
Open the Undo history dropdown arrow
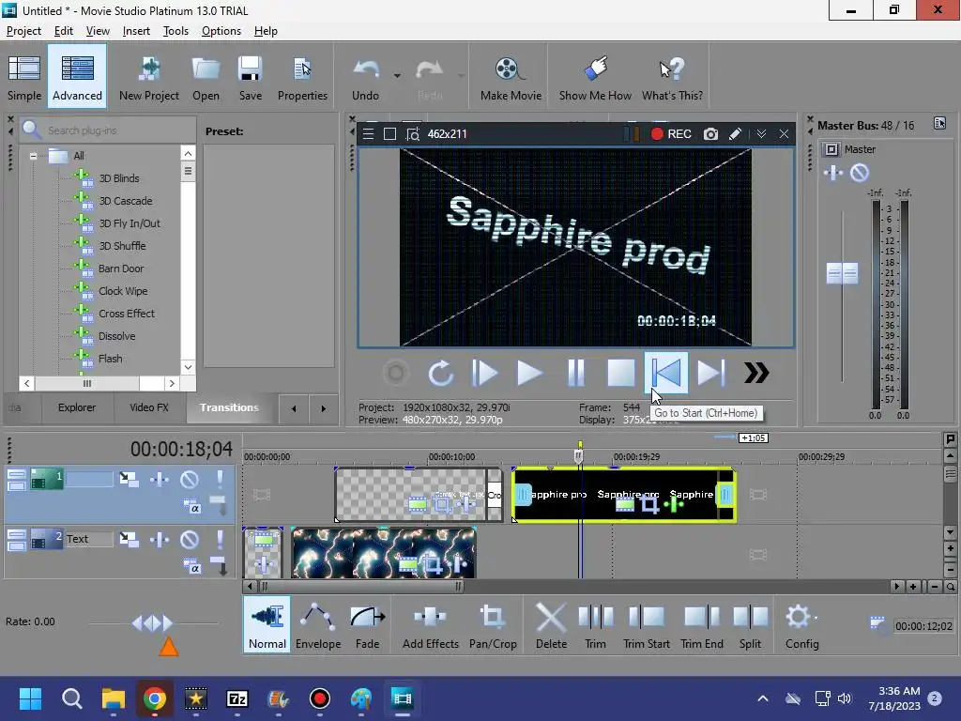[x=397, y=76]
